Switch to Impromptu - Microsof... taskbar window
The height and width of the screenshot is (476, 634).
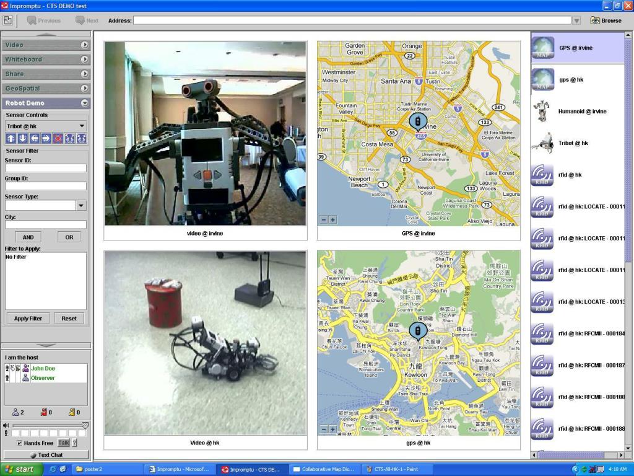coord(180,469)
